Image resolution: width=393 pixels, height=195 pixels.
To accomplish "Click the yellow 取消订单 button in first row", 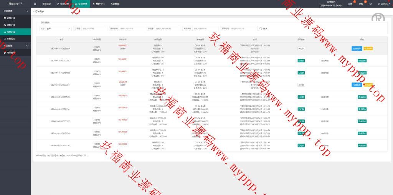I will [x=368, y=48].
